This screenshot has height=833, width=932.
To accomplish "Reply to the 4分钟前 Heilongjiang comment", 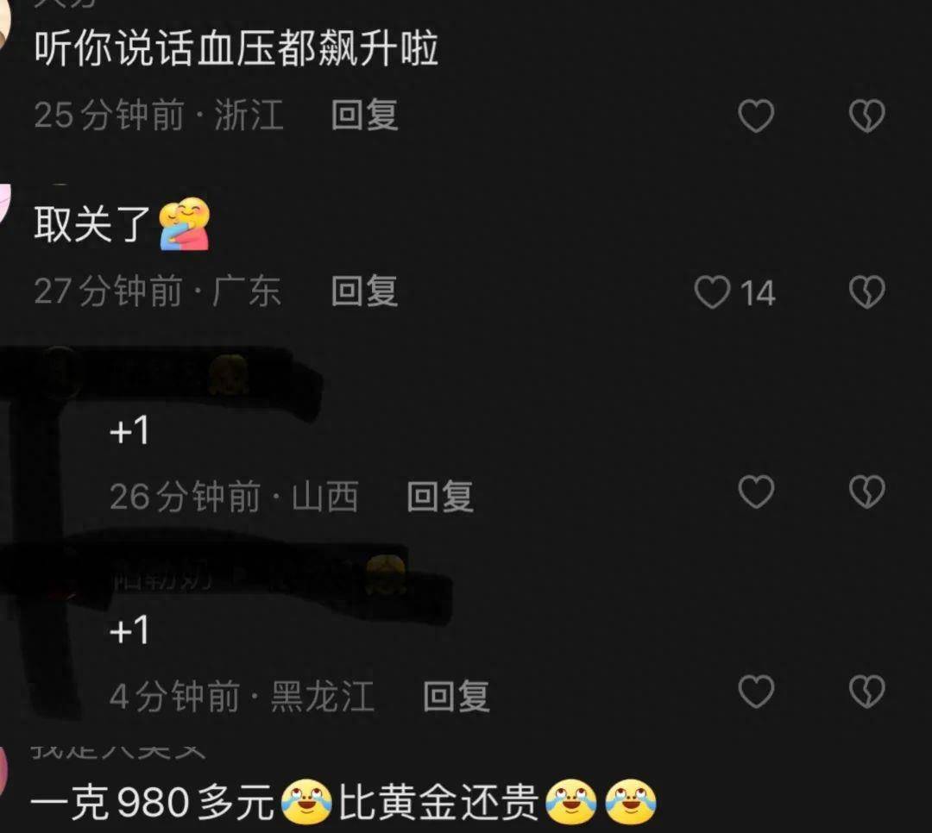I will 456,696.
